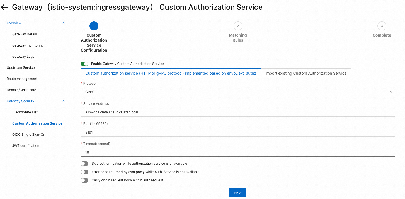
Task: Switch to Import existing Custom Authorization Service tab
Action: pos(306,73)
